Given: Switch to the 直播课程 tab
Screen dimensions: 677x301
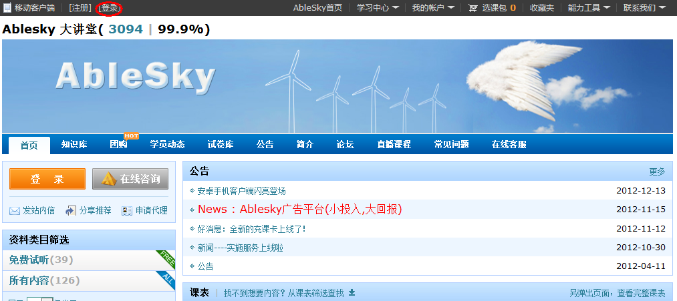Looking at the screenshot, I should 394,144.
